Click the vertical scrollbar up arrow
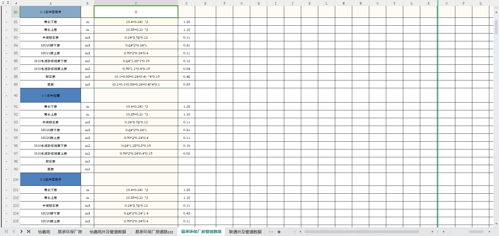The height and width of the screenshot is (236, 499). click(x=496, y=12)
